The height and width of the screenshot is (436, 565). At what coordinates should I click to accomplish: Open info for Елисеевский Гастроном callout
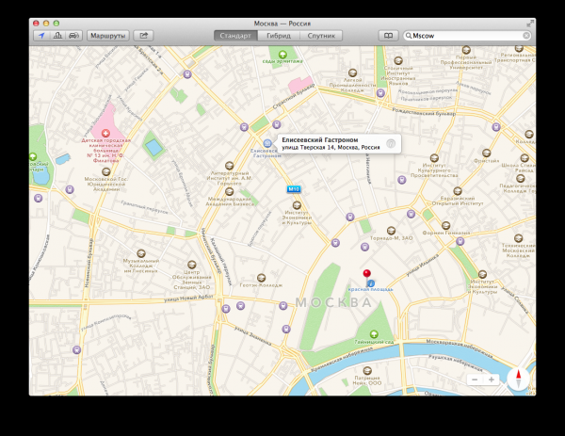pyautogui.click(x=391, y=144)
